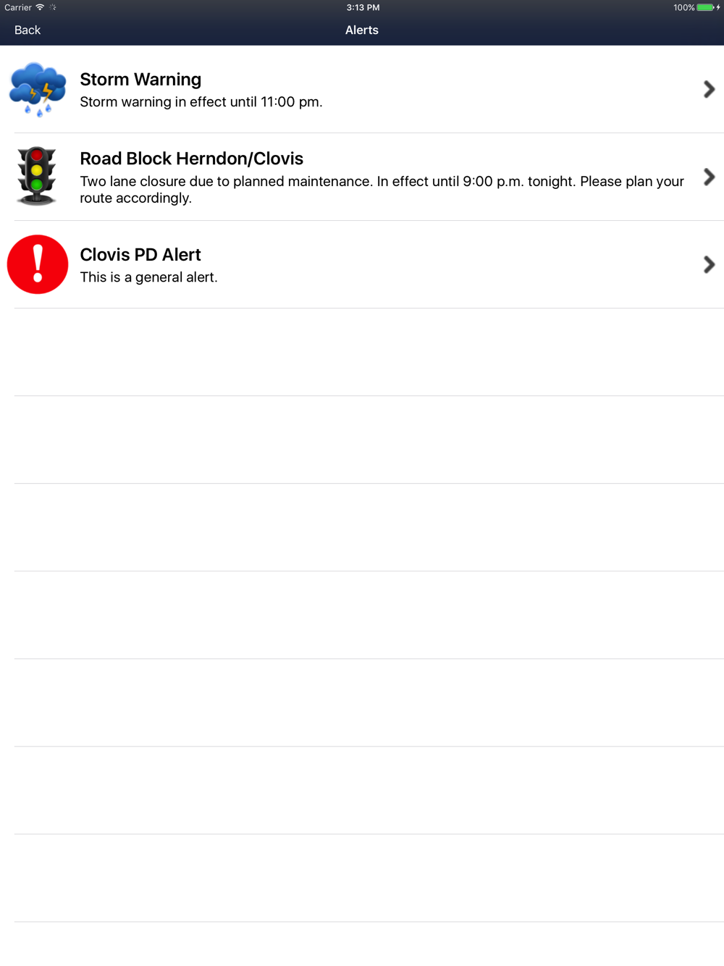Select the Road Block Herndon/Clovis title
Viewport: 724px width, 966px height.
click(x=192, y=158)
